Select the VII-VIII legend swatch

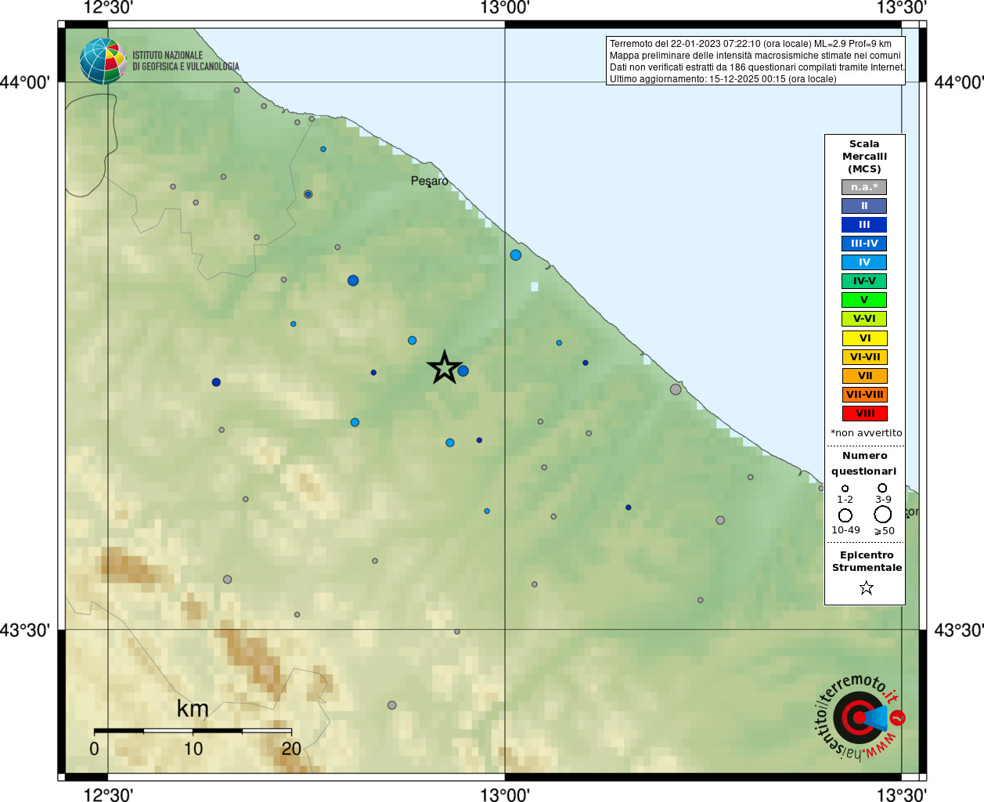pyautogui.click(x=864, y=395)
